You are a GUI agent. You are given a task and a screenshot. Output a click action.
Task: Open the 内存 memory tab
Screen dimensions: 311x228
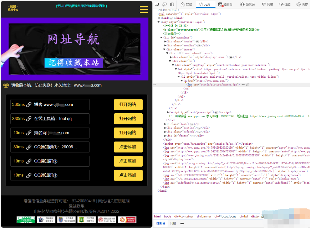pos(302,4)
